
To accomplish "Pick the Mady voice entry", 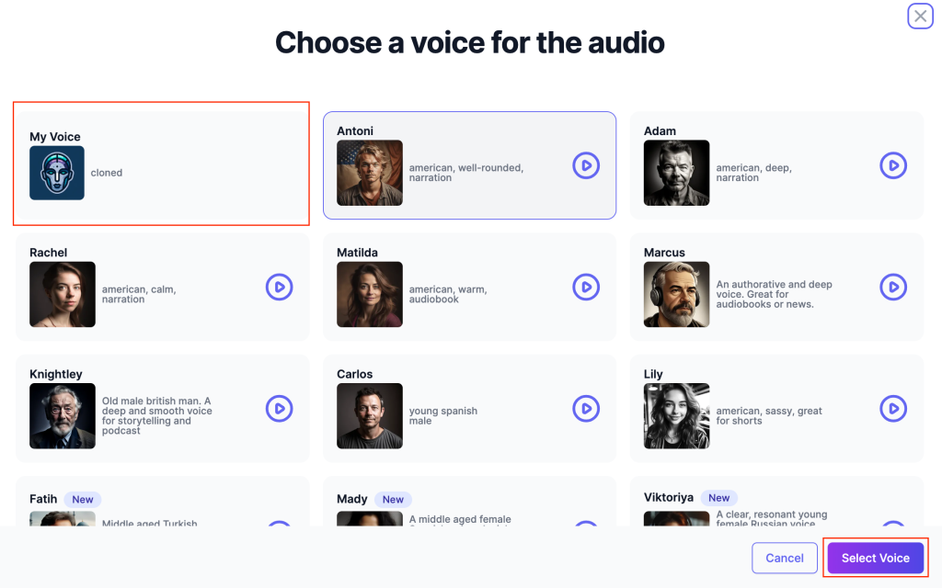I will pos(470,502).
